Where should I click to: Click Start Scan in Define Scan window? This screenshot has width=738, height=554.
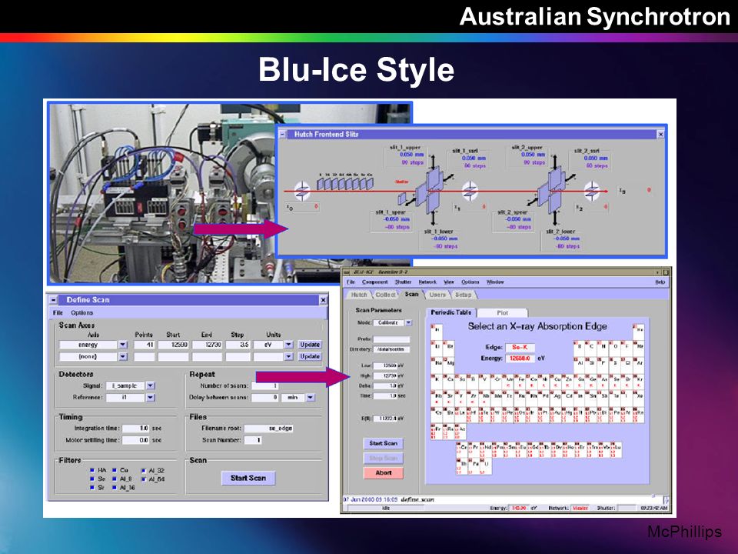(x=248, y=478)
